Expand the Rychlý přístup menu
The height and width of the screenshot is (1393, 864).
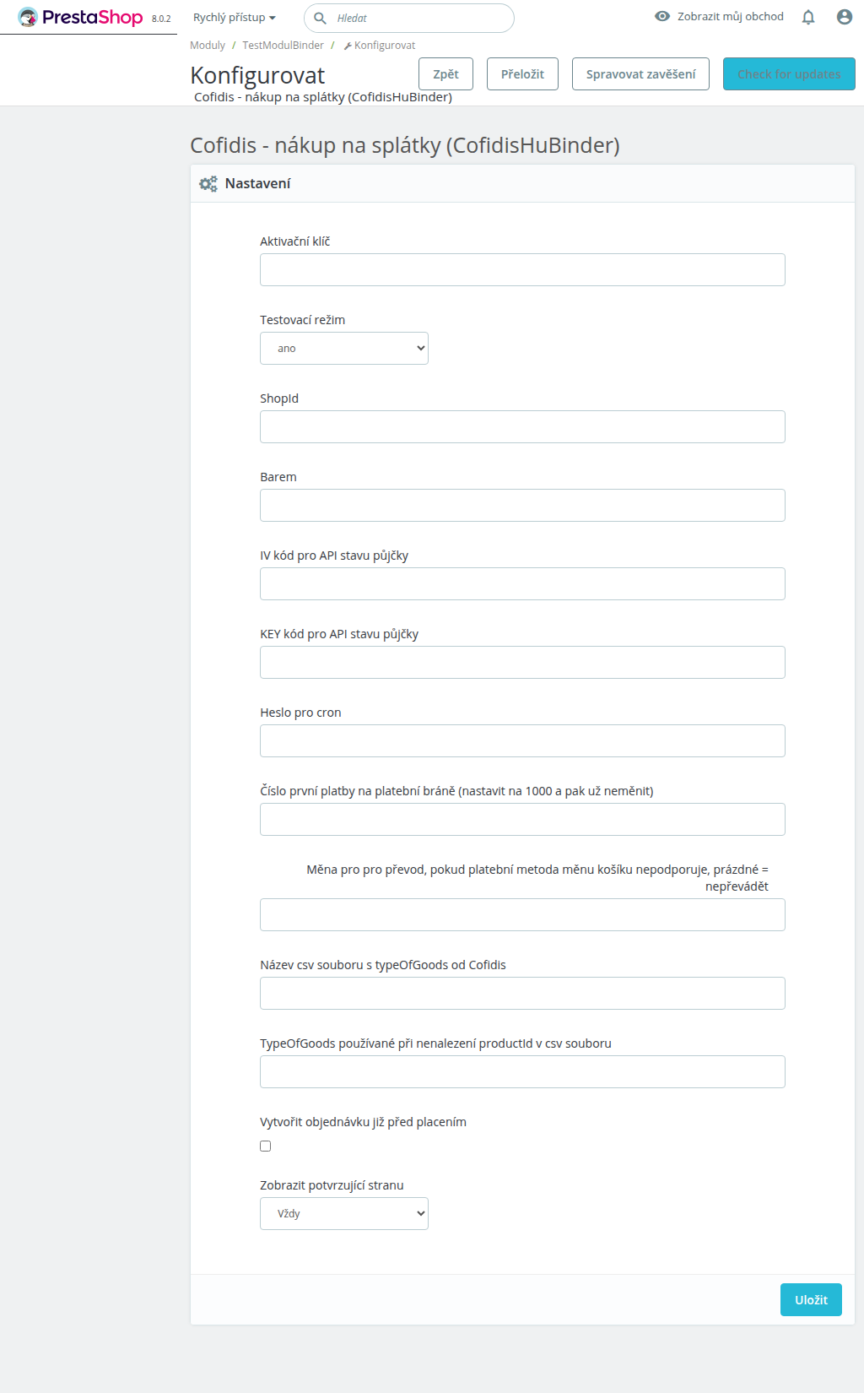coord(235,17)
